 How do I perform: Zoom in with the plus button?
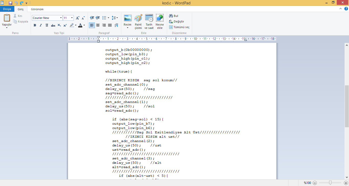click(x=346, y=183)
